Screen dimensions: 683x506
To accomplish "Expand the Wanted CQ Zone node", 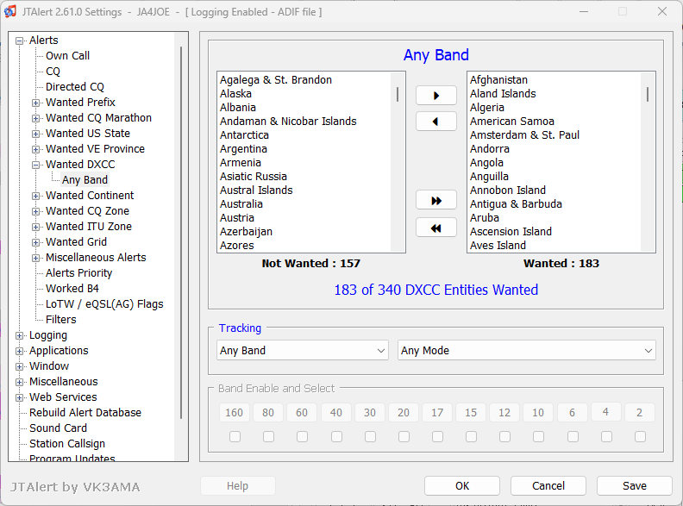I will click(x=35, y=212).
